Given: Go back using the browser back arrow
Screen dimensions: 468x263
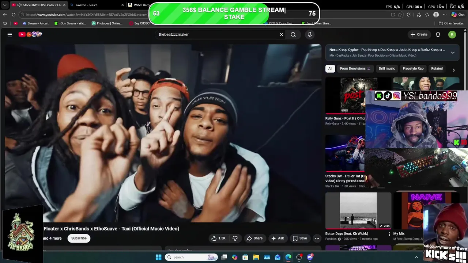Looking at the screenshot, I should click(x=5, y=15).
